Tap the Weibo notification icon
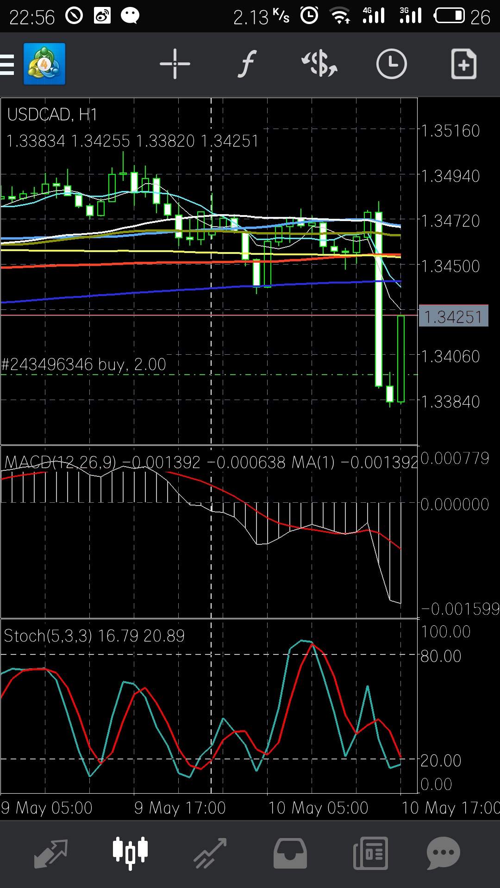This screenshot has height=888, width=500. (102, 16)
